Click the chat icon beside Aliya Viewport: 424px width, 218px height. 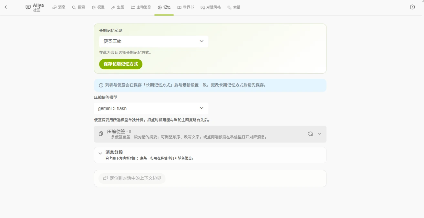pyautogui.click(x=28, y=7)
